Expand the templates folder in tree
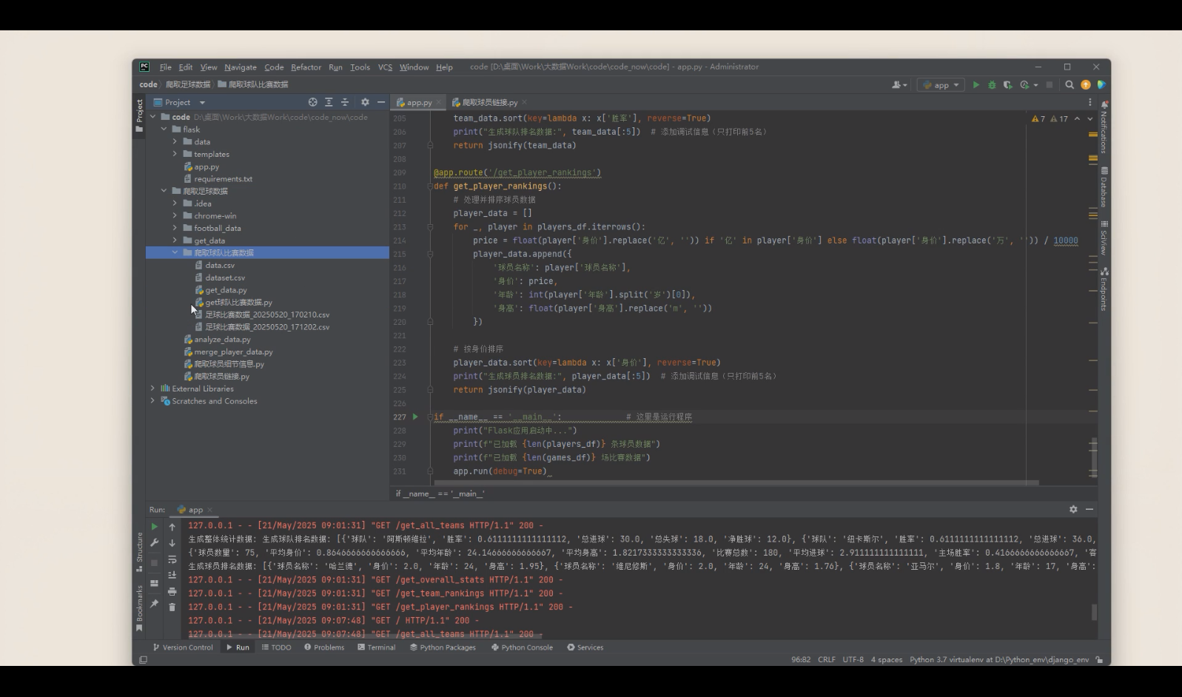1182x697 pixels. click(x=175, y=154)
